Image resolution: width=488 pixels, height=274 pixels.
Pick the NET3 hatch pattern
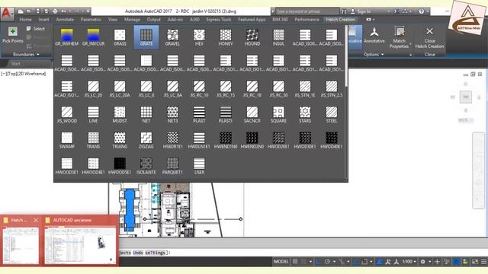click(x=173, y=114)
